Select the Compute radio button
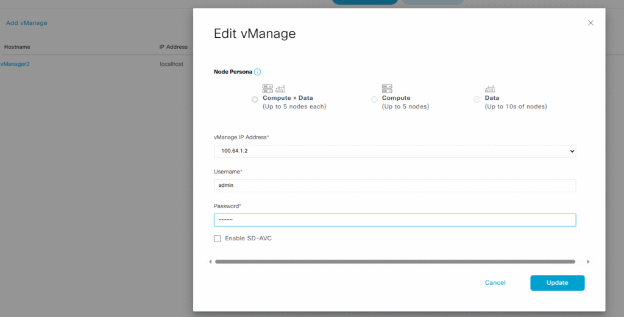Image resolution: width=624 pixels, height=317 pixels. (x=374, y=100)
